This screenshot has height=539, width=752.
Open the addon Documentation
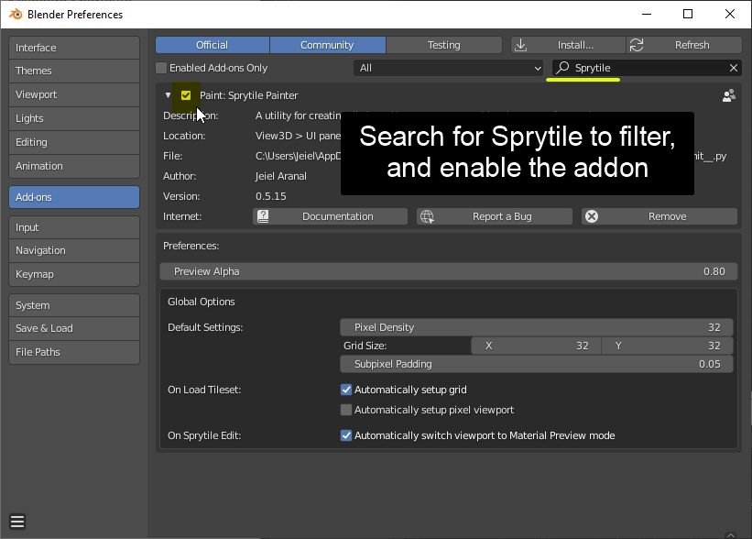[330, 216]
